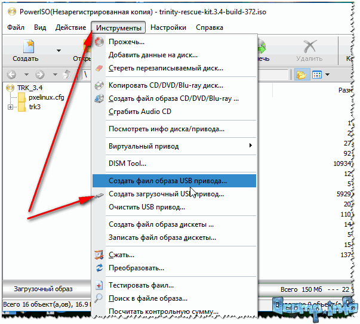
Task: Open the view mode dropdown arrow
Action: tap(327, 75)
